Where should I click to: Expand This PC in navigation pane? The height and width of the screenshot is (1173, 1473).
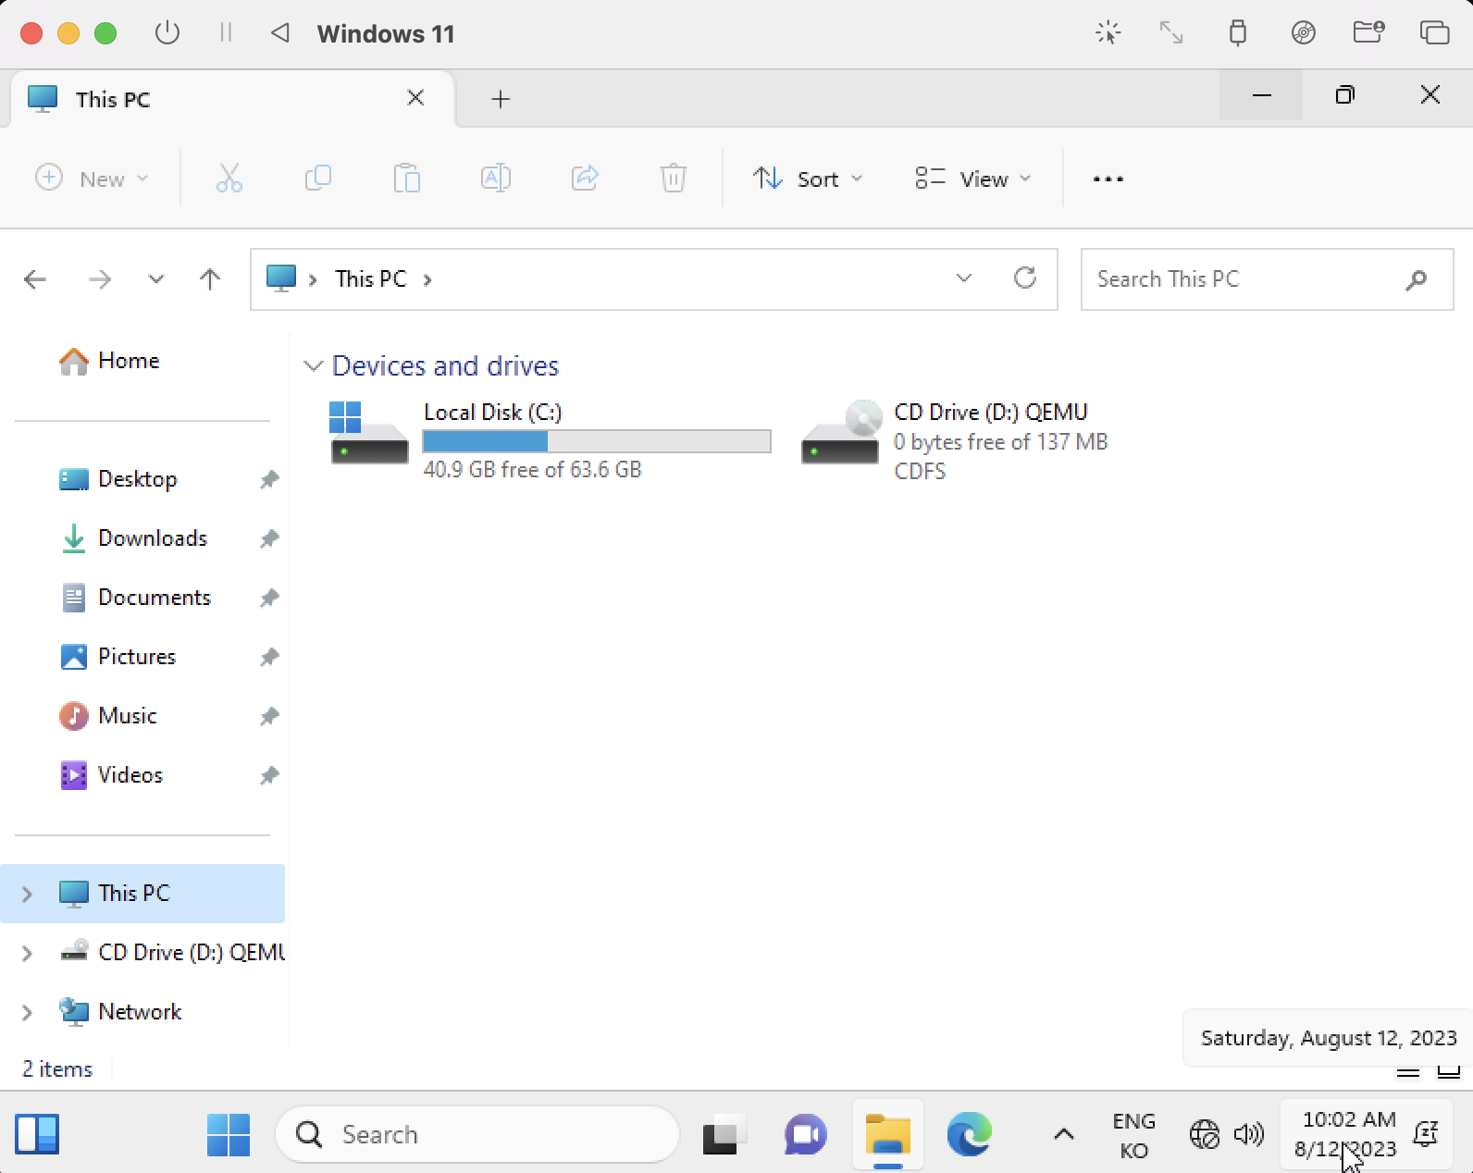[27, 894]
